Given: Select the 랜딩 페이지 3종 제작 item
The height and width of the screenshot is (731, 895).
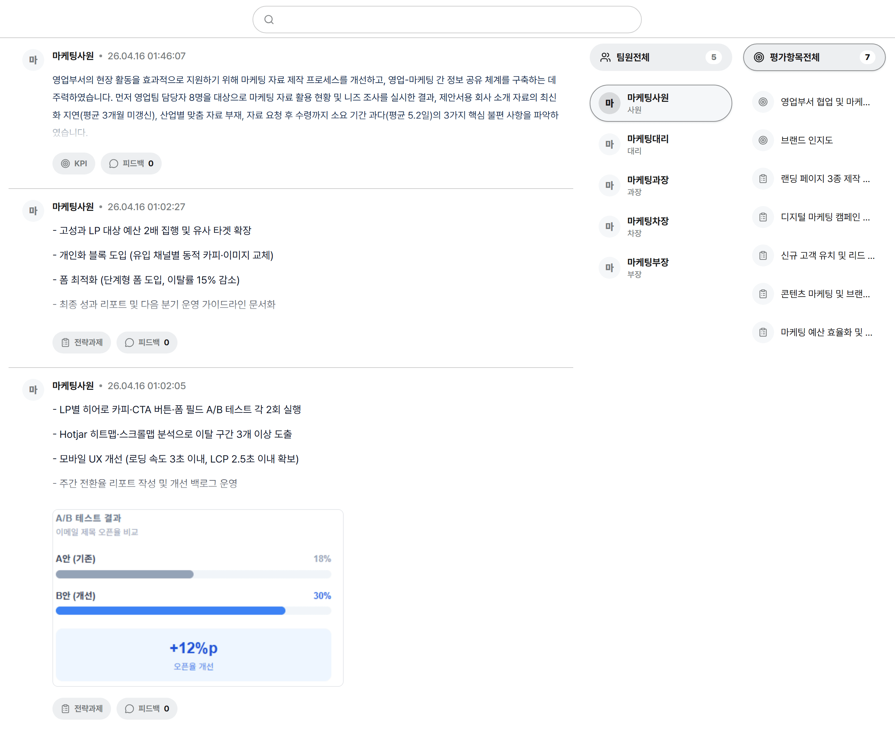Looking at the screenshot, I should click(814, 179).
